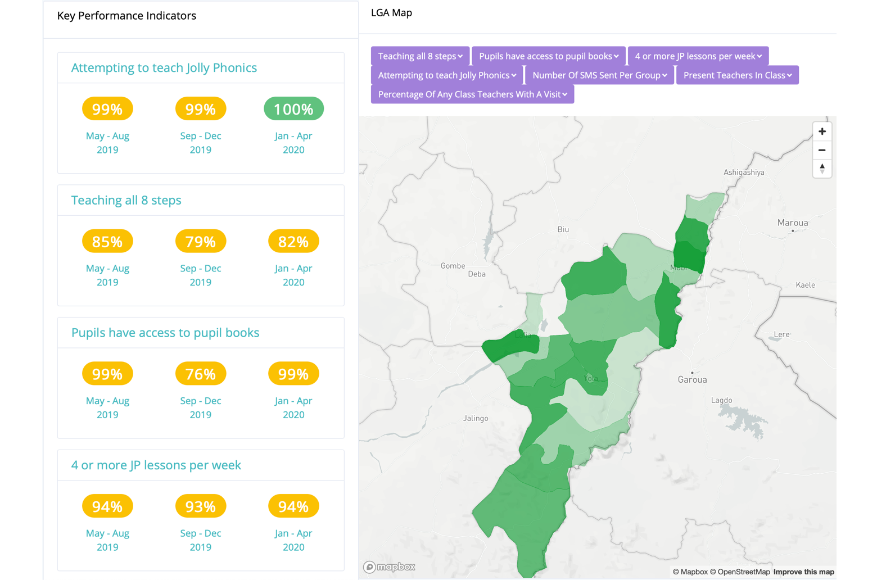
Task: Zoom out on the LGA map
Action: click(x=822, y=150)
